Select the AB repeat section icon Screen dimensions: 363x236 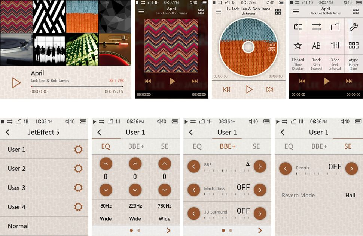tap(316, 46)
